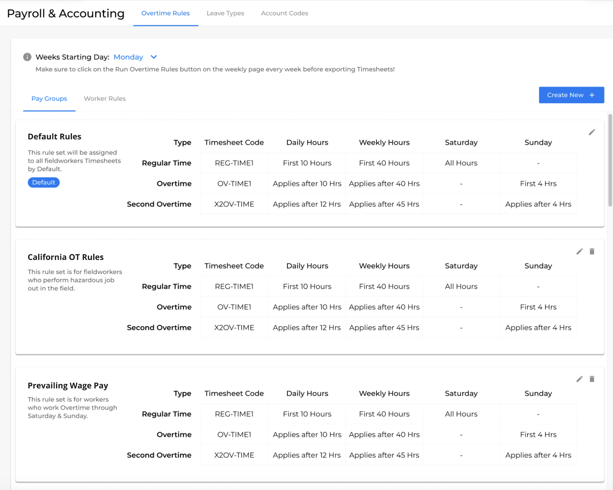Click the Prevailing Wage Pay heading
The image size is (613, 490).
[68, 385]
